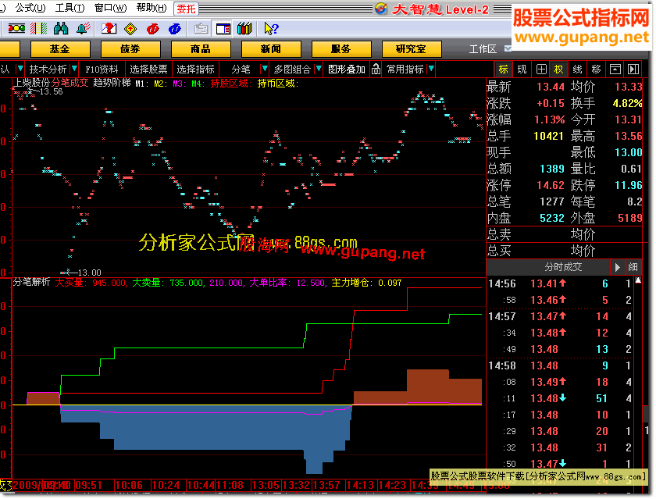
Task: Click the 13:05 time axis marker
Action: pos(266,485)
